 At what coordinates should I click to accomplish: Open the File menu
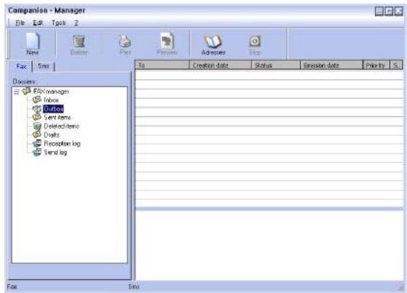click(20, 23)
